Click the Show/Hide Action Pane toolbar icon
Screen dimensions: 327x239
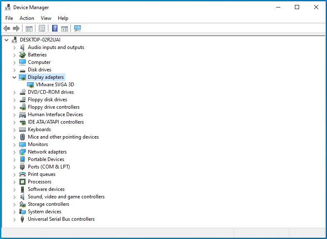65,29
